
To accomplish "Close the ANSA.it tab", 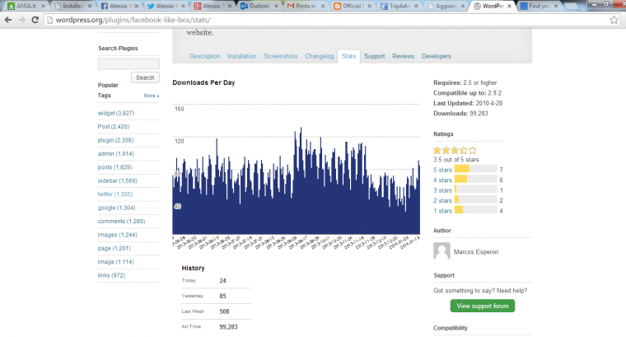I will tap(43, 6).
